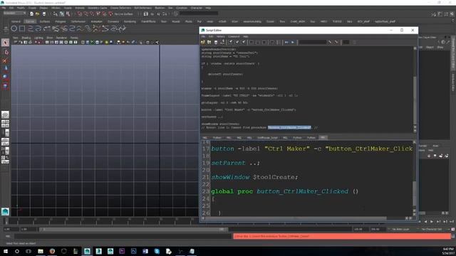The width and height of the screenshot is (456, 256).
Task: Click Play Forward on playback controls
Action: 432,222
